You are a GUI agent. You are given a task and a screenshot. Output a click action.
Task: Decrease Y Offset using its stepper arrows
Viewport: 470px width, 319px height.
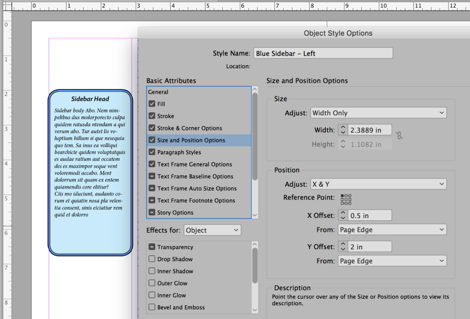tap(343, 248)
